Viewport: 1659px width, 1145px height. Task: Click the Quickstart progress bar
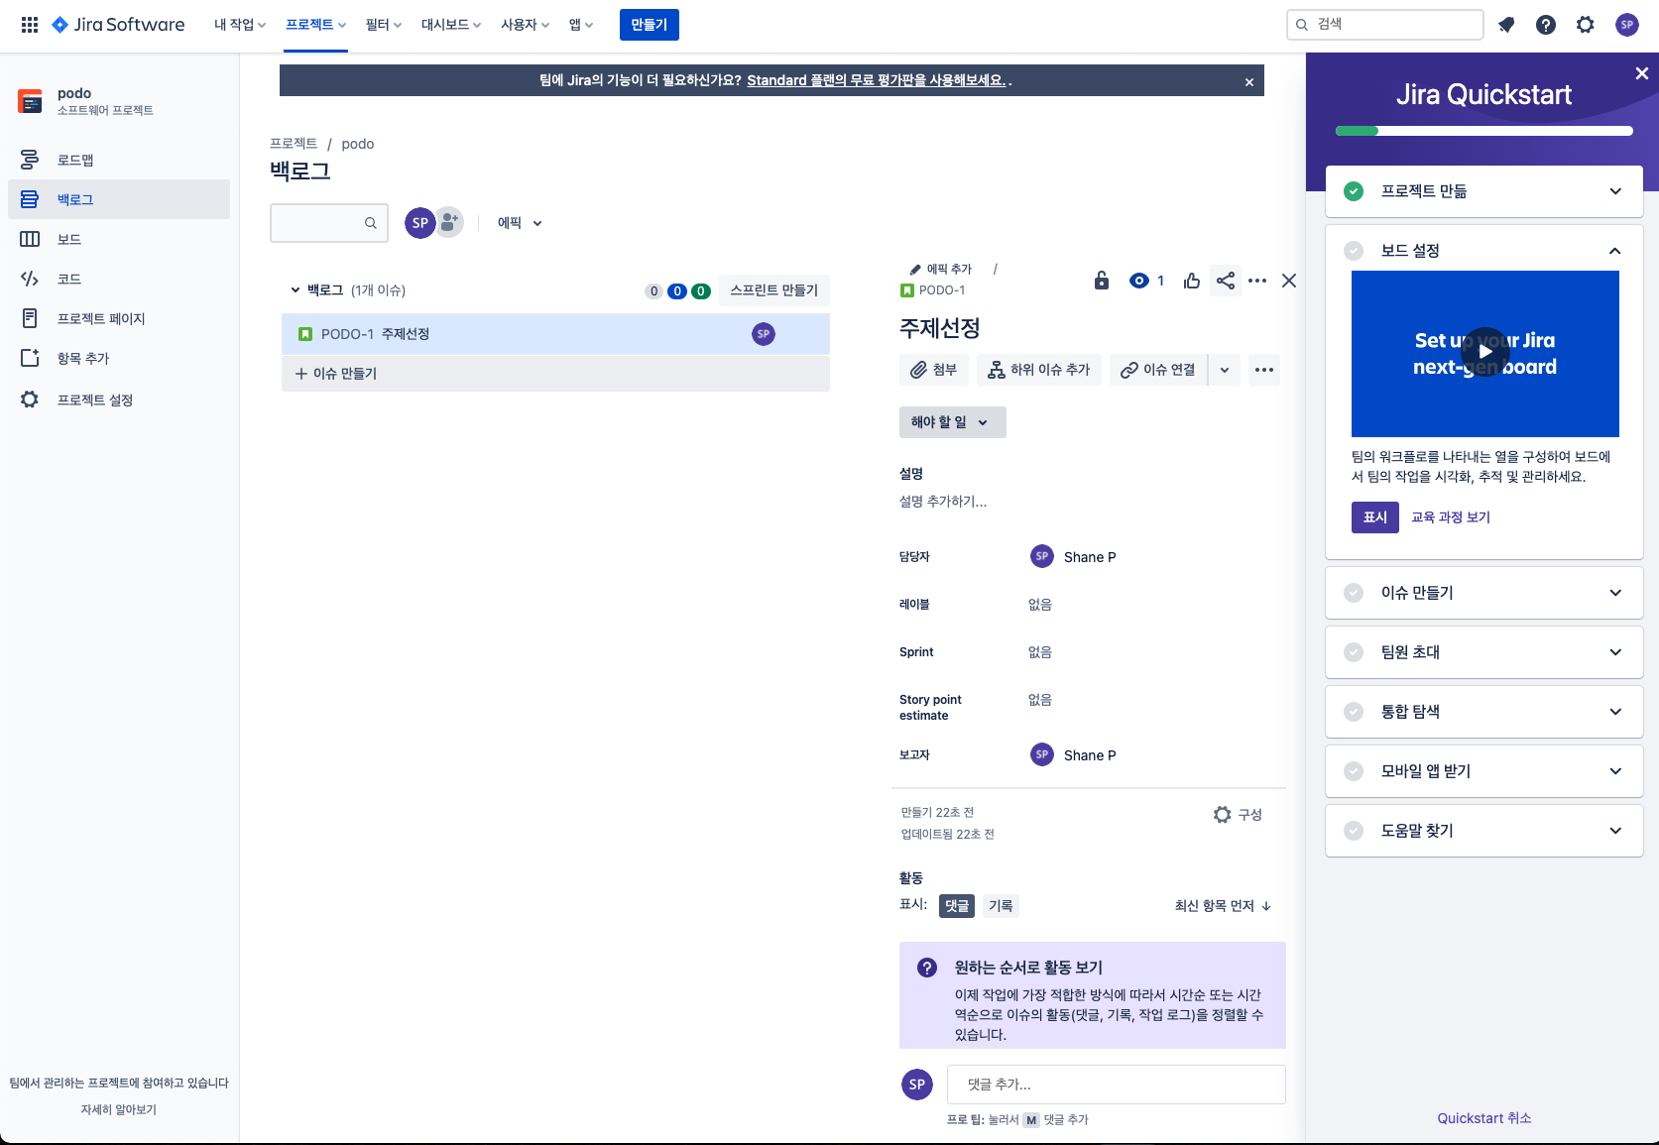click(x=1484, y=131)
